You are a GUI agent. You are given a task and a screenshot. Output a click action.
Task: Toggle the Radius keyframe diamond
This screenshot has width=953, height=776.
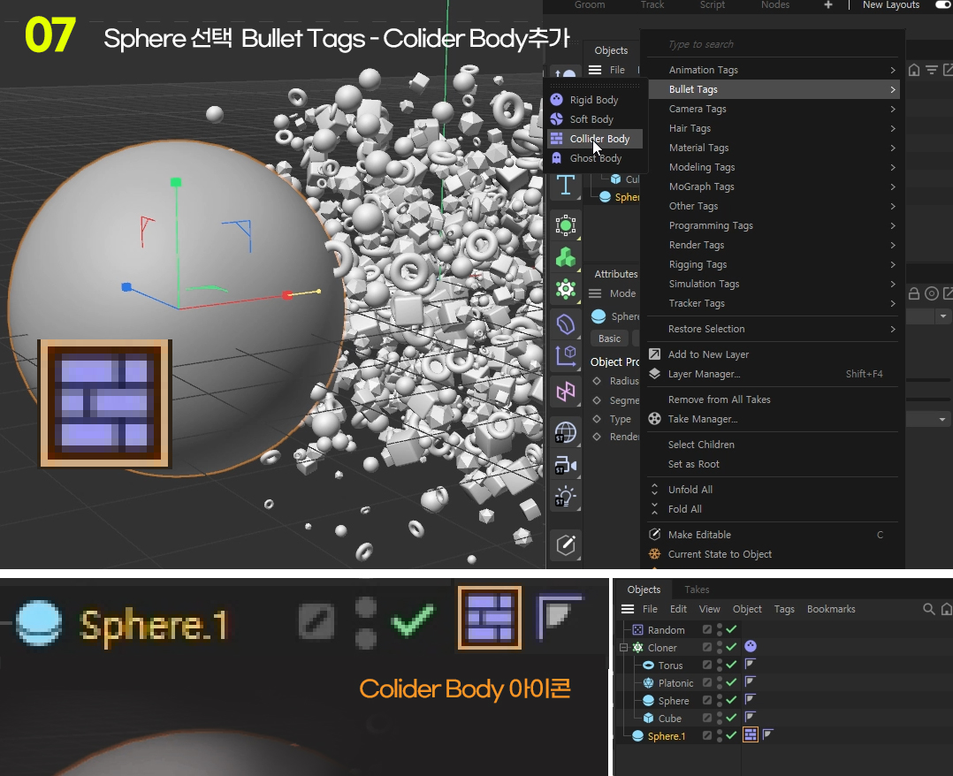597,381
